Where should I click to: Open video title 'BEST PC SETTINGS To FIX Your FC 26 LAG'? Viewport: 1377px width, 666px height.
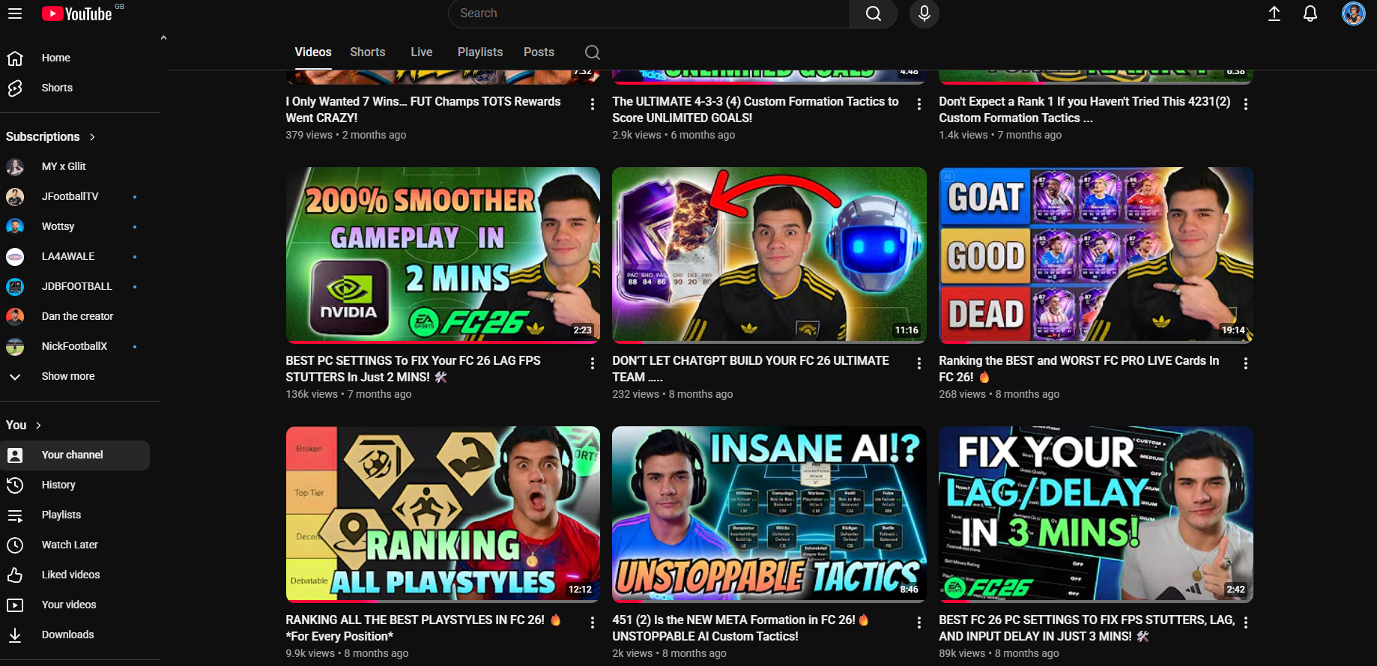(x=413, y=369)
